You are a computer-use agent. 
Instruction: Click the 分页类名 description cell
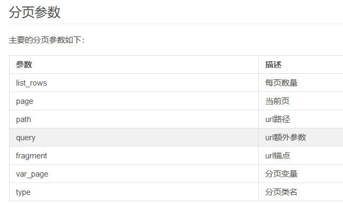(301, 192)
